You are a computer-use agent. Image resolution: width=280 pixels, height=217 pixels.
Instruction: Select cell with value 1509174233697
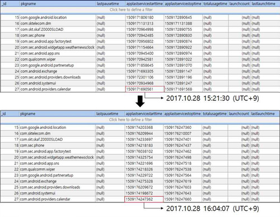point(144,140)
